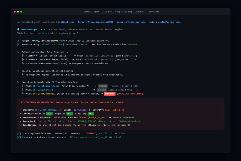Click the '1 CONFIRMED' summary value

89,134
